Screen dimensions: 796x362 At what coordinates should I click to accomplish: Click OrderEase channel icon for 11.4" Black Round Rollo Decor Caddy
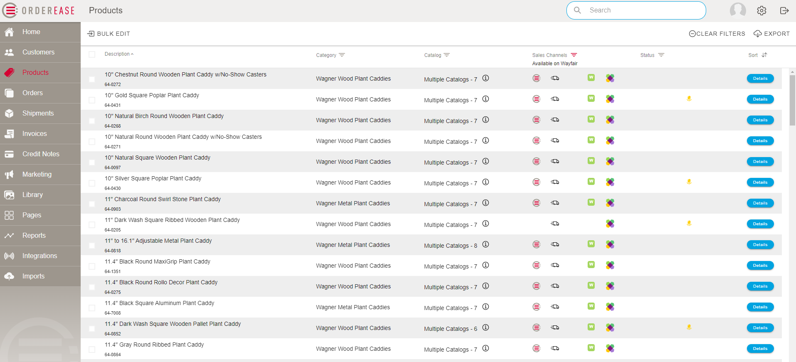tap(536, 286)
